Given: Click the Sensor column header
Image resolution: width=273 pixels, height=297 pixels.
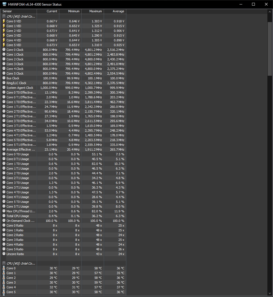Looking at the screenshot, I should coord(18,11).
